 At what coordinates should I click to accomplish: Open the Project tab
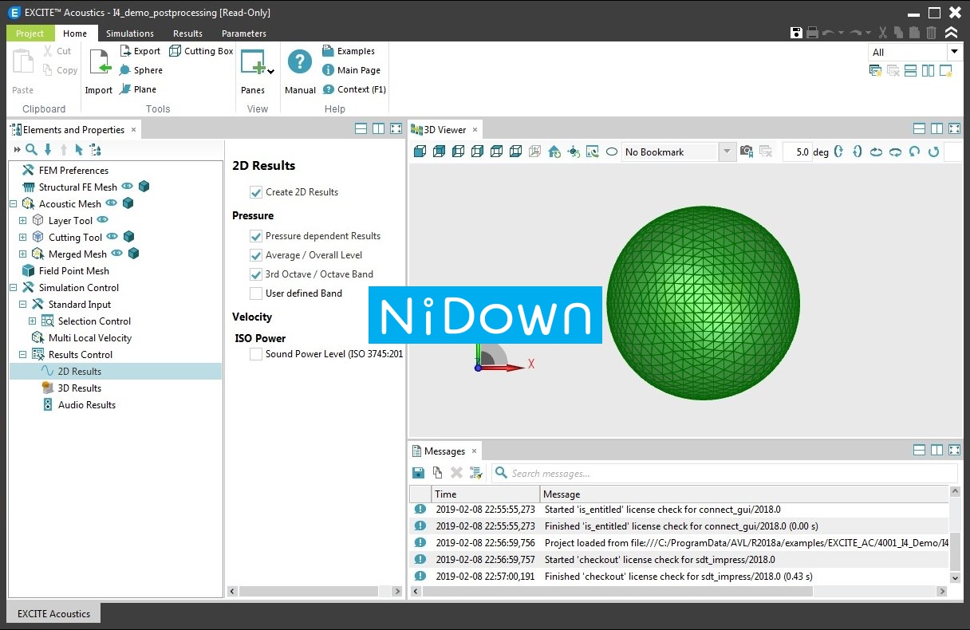pyautogui.click(x=30, y=33)
